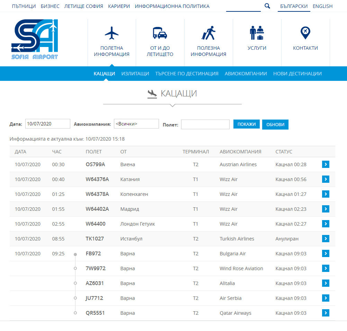
Task: Select the Кацащи tab
Action: point(104,74)
